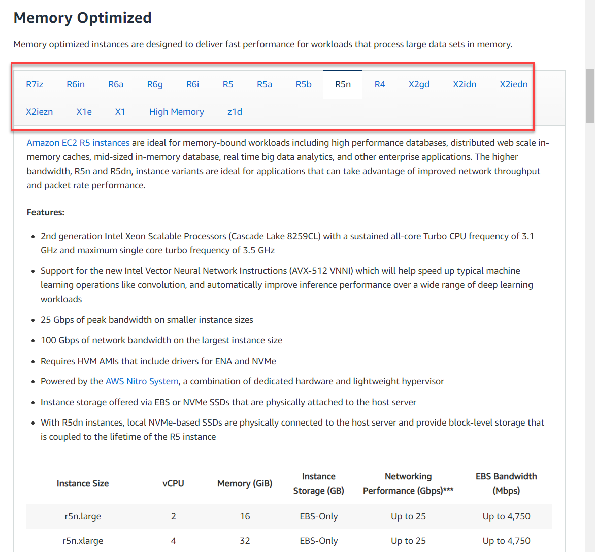Select the R5b tab
Viewport: 595px width, 552px height.
click(304, 84)
